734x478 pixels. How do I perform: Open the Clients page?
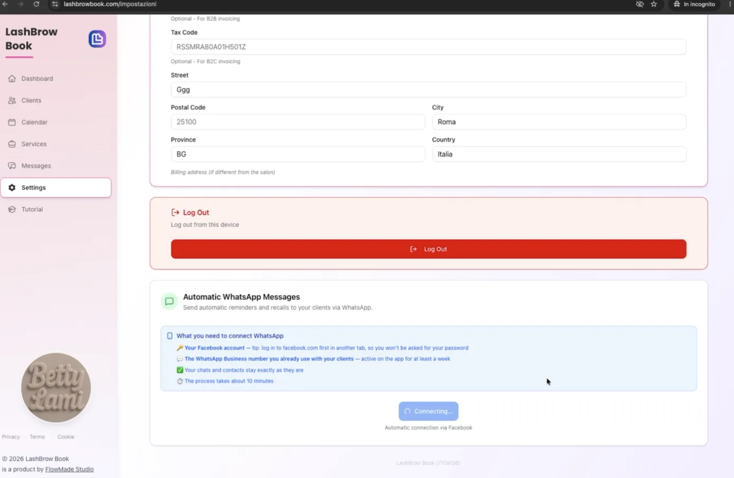(x=56, y=100)
